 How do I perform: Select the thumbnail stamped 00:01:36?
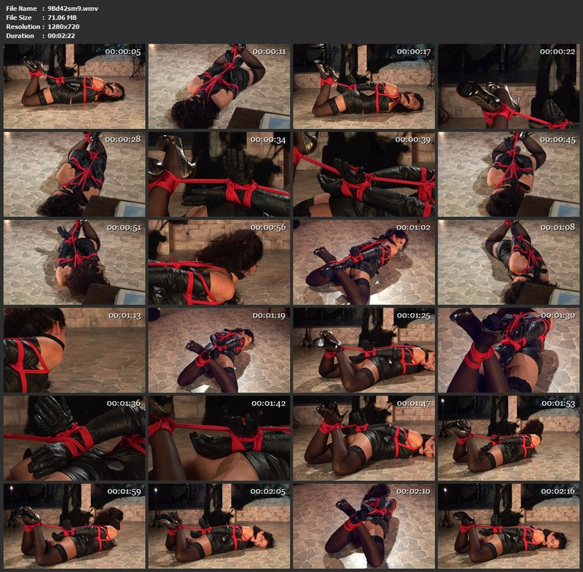tap(74, 438)
